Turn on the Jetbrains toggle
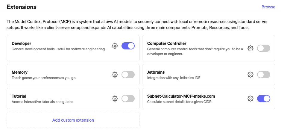Screen dimensions: 281x130 [264, 75]
